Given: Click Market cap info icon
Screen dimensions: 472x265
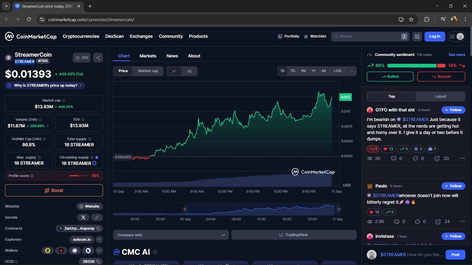Looking at the screenshot, I should (x=63, y=100).
